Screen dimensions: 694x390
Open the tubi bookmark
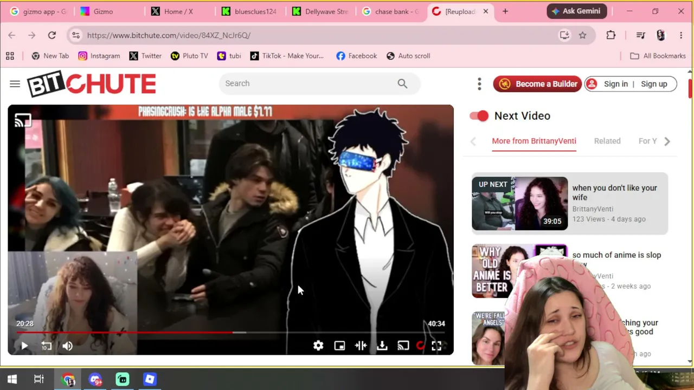[229, 56]
